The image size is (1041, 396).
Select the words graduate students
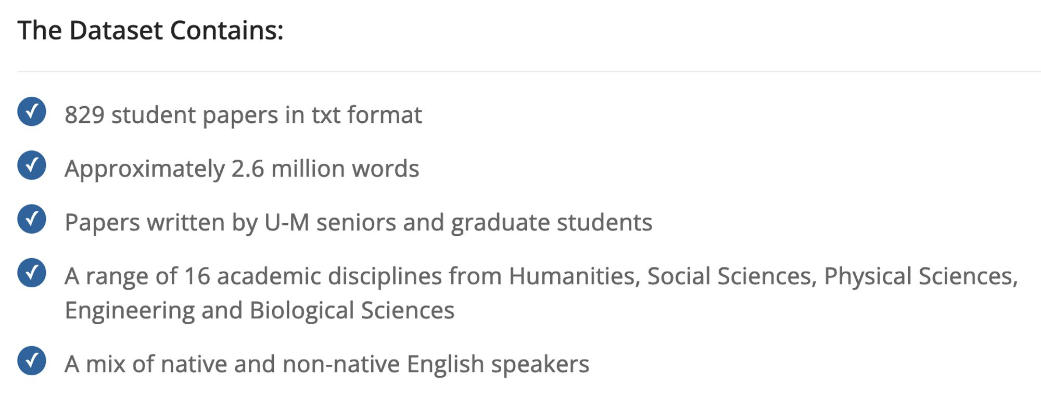[x=551, y=223]
